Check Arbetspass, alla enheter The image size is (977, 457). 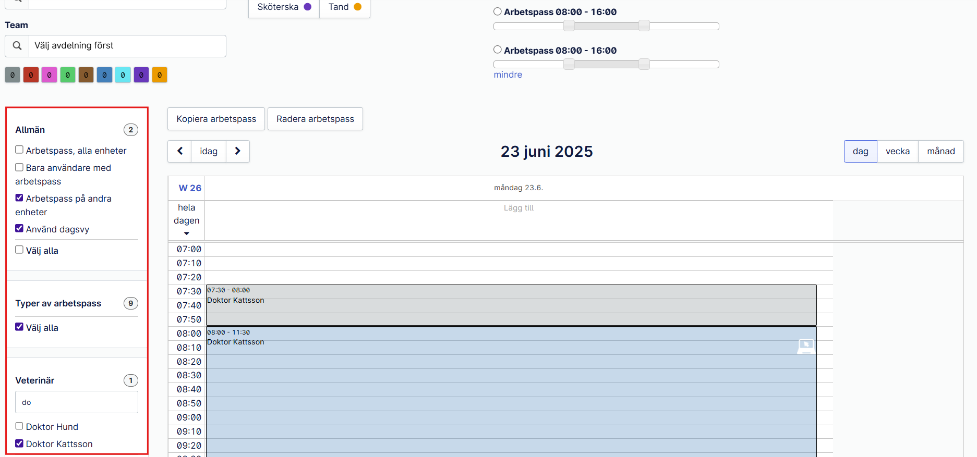click(19, 150)
